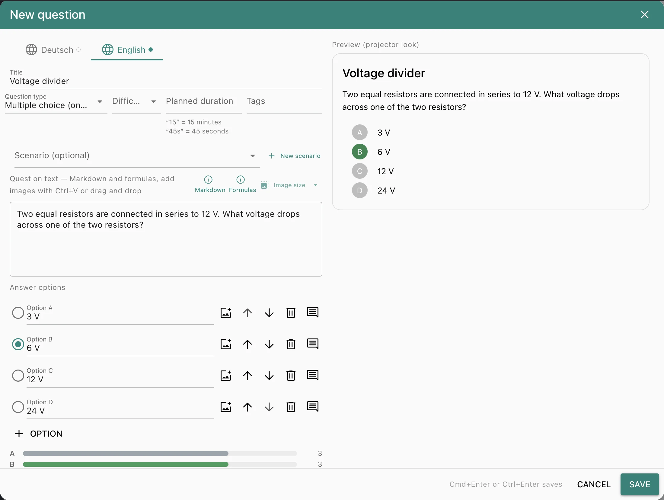
Task: Mark Option A as correct answer
Action: [x=18, y=313]
